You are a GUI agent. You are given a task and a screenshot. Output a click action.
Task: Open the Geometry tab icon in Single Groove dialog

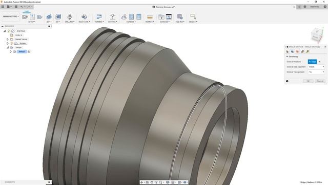(292, 51)
